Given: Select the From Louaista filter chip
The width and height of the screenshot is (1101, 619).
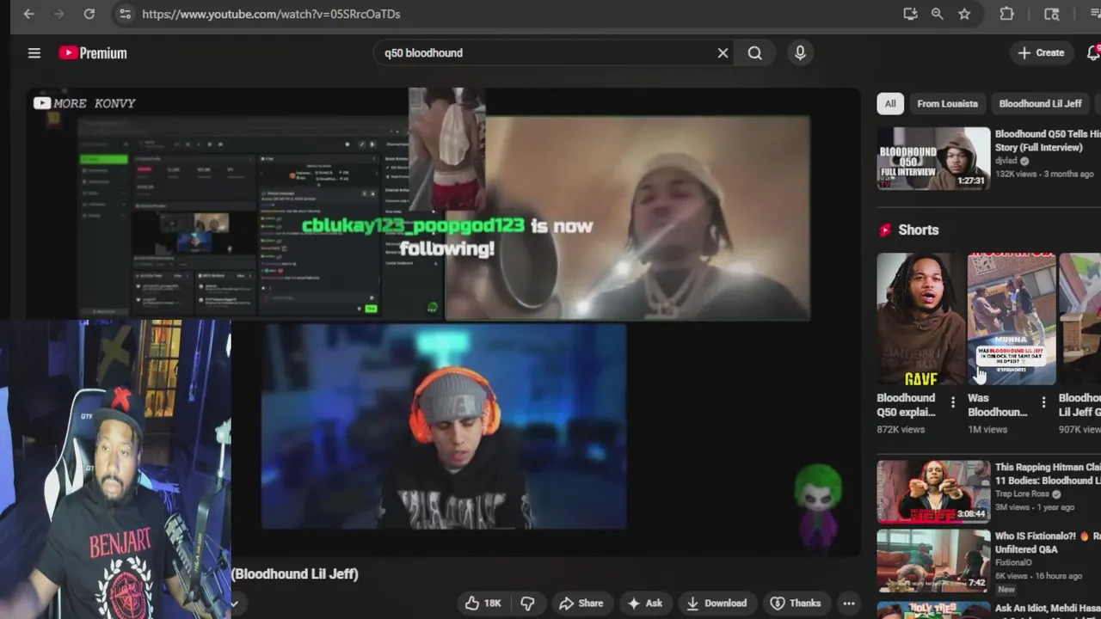Looking at the screenshot, I should 947,103.
